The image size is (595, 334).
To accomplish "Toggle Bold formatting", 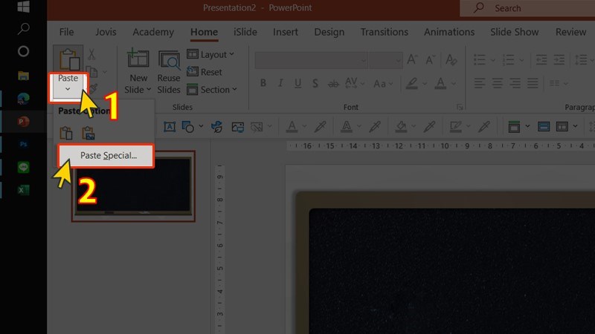I will point(263,83).
